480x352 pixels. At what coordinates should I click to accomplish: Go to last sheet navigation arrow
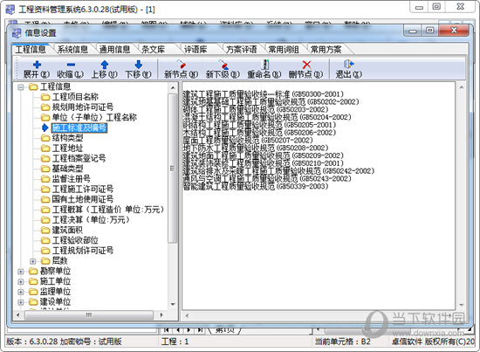click(x=200, y=330)
